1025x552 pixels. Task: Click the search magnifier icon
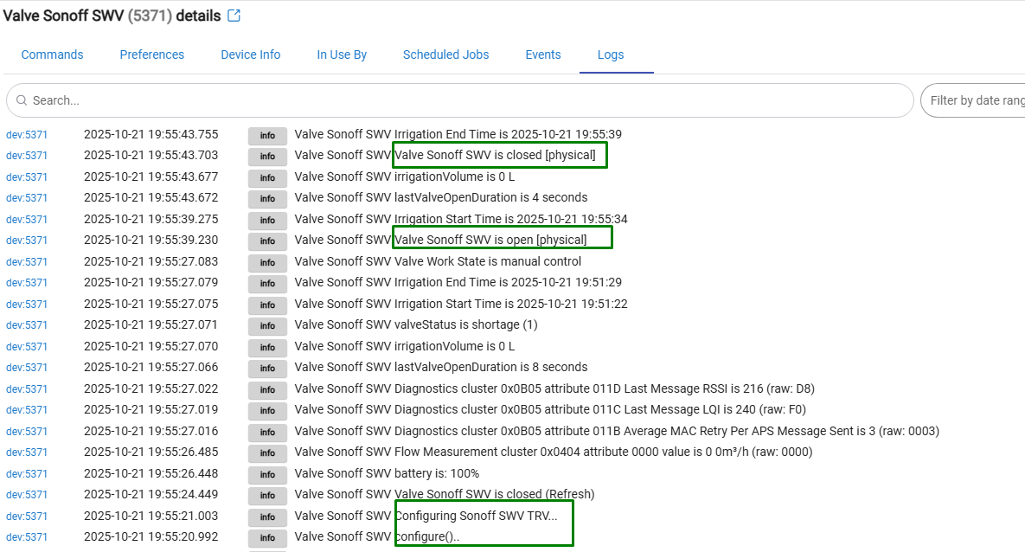22,100
